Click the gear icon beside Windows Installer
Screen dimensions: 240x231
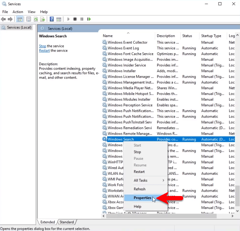pos(104,71)
